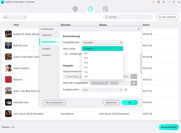This screenshot has width=181, height=133.
Task: Click the Hold the Line album thumbnail
Action: coord(8,45)
